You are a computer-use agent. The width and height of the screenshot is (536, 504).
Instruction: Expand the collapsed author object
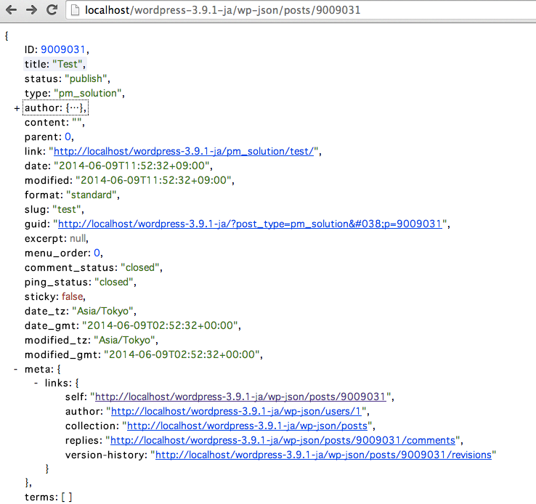tap(17, 108)
